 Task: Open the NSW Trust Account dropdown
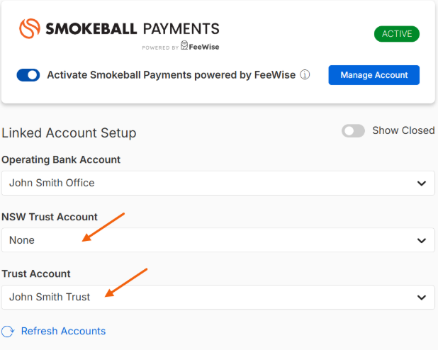[218, 240]
